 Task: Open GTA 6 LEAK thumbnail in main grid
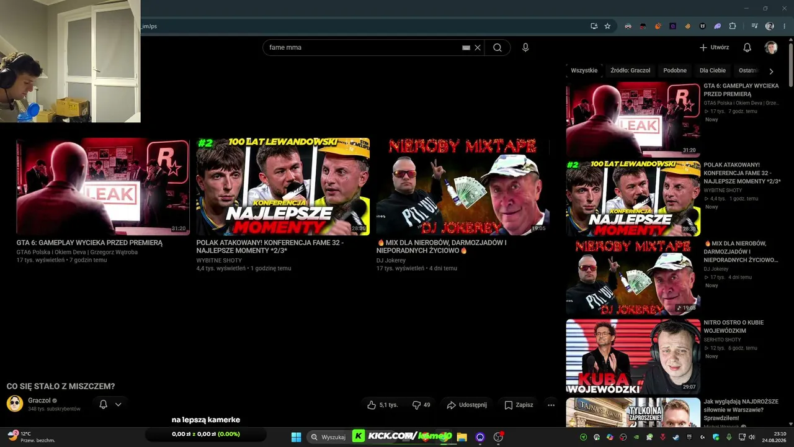103,186
